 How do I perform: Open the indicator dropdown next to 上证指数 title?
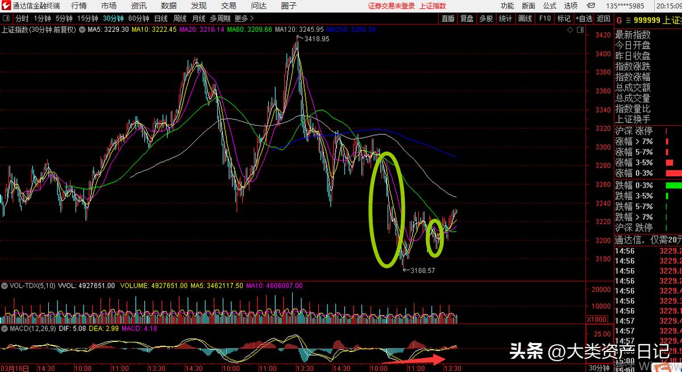84,29
